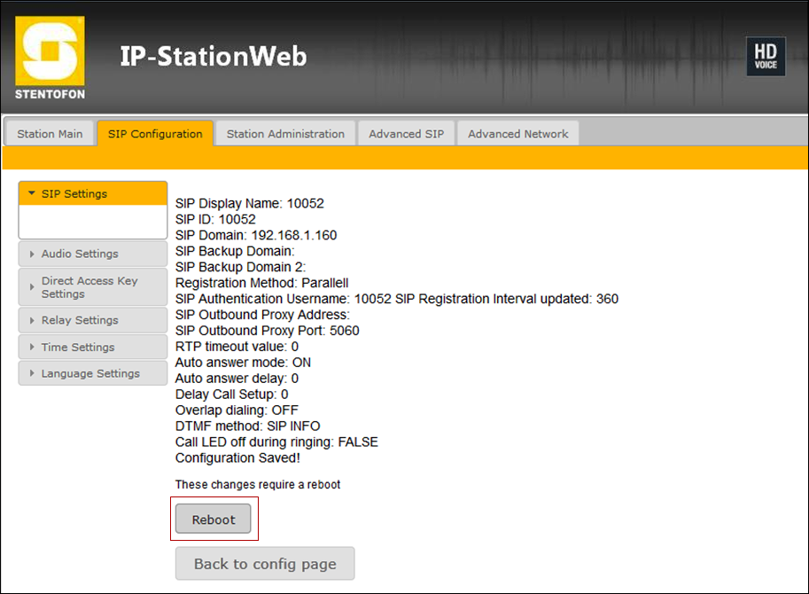Click the triangle arrow beside Audio Settings
This screenshot has width=809, height=594.
(32, 254)
